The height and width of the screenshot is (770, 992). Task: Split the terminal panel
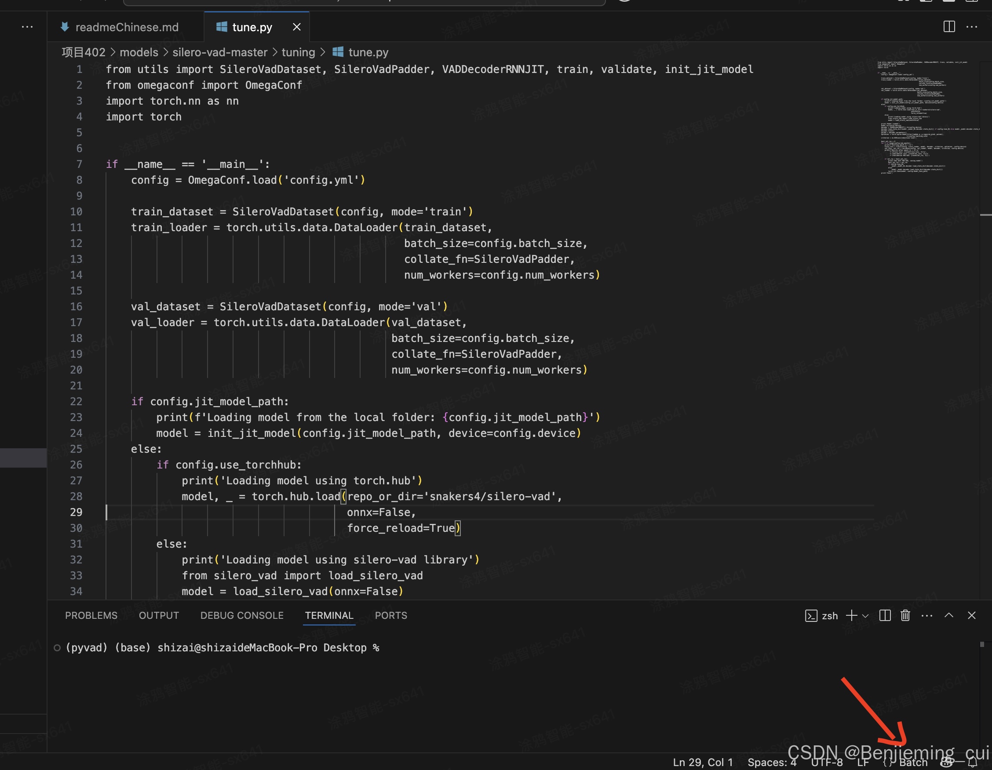pos(885,615)
